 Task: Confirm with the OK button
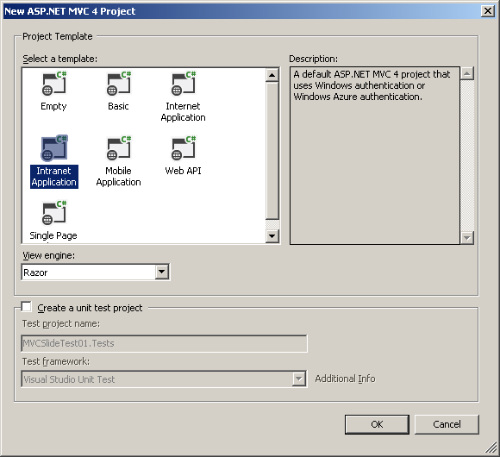[x=377, y=424]
